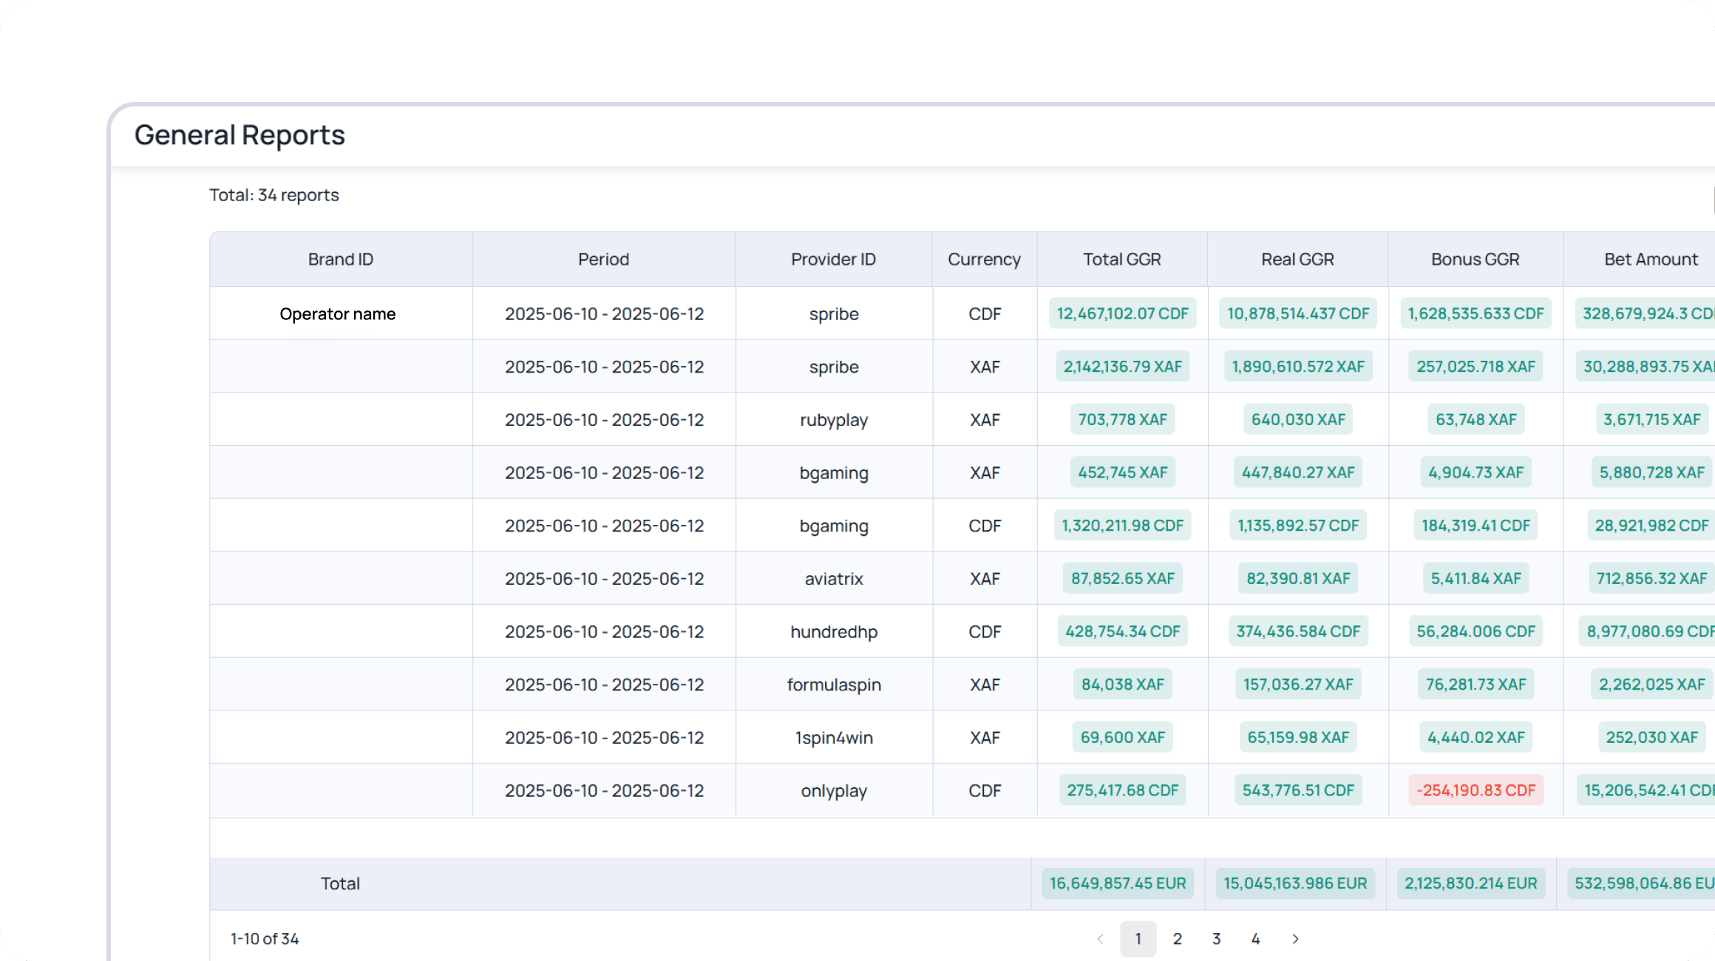Image resolution: width=1715 pixels, height=961 pixels.
Task: Select the aviatrix provider cell
Action: 834,579
